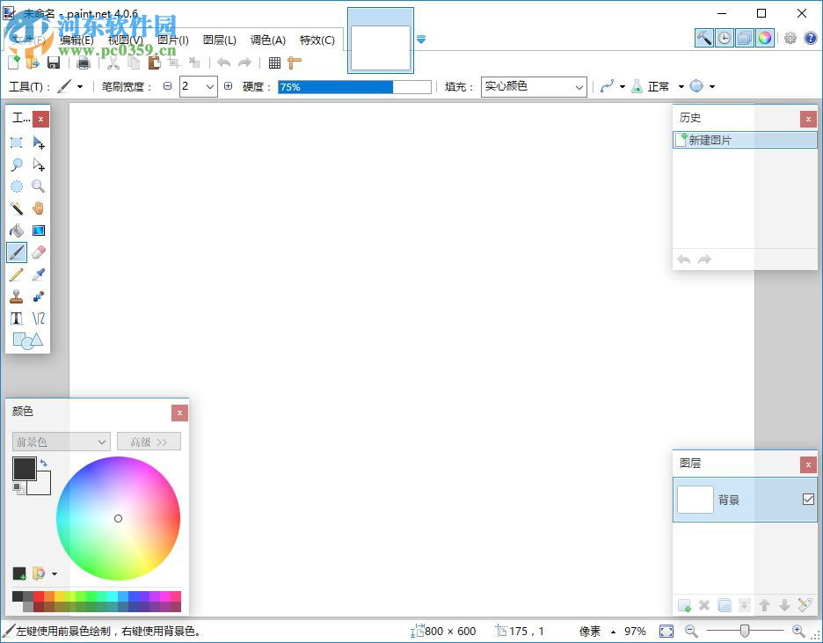Select the Magic Wand tool
This screenshot has width=823, height=643.
point(16,208)
